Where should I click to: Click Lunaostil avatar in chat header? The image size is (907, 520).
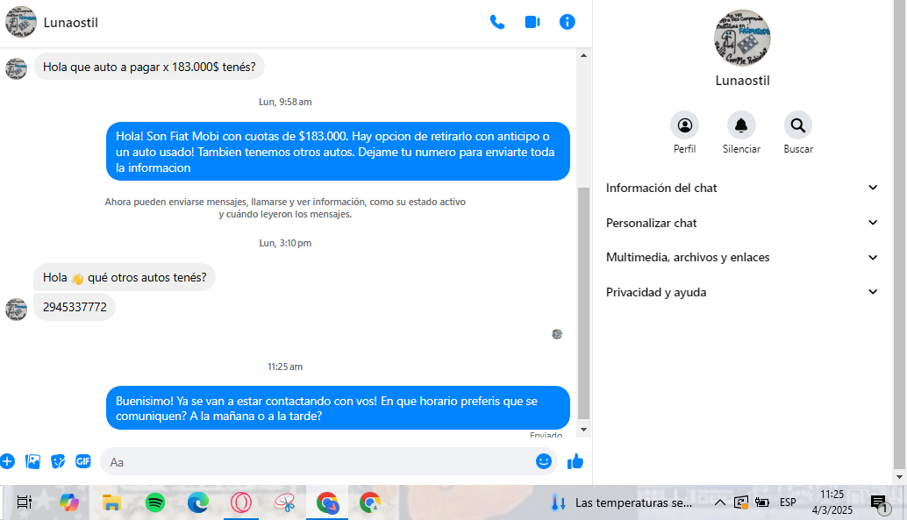point(21,22)
